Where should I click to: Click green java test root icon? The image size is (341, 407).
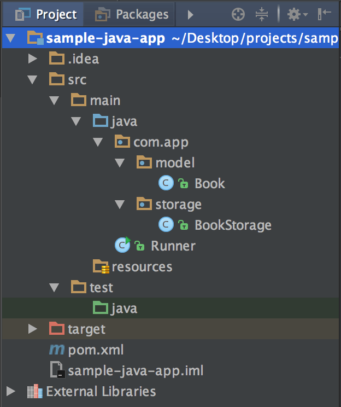(101, 307)
